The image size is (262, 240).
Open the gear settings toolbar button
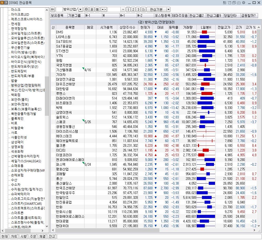click(x=86, y=9)
